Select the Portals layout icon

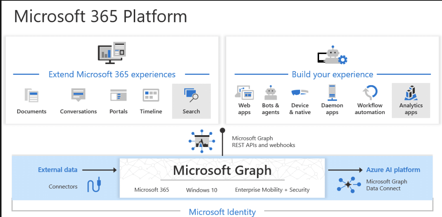118,95
